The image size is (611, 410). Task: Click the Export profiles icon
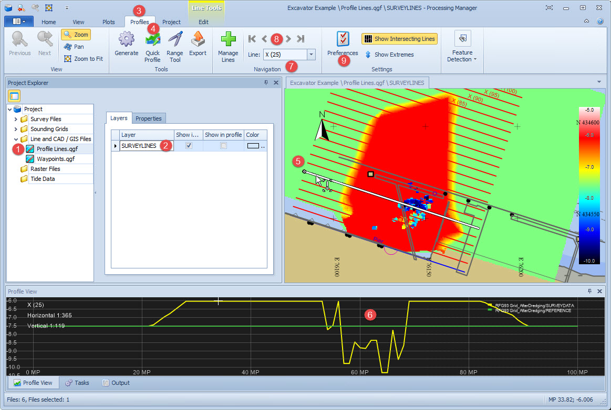198,40
